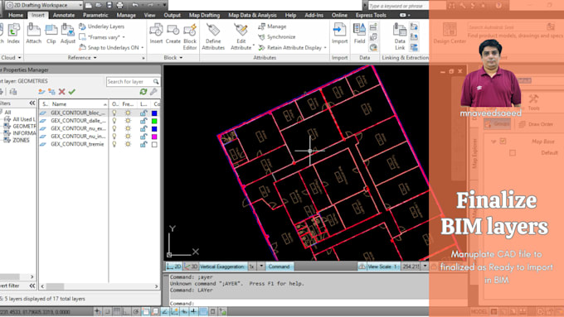The image size is (564, 317).
Task: Change blue color swatch of GEX_CONTOUR_bloc layer
Action: [x=154, y=113]
